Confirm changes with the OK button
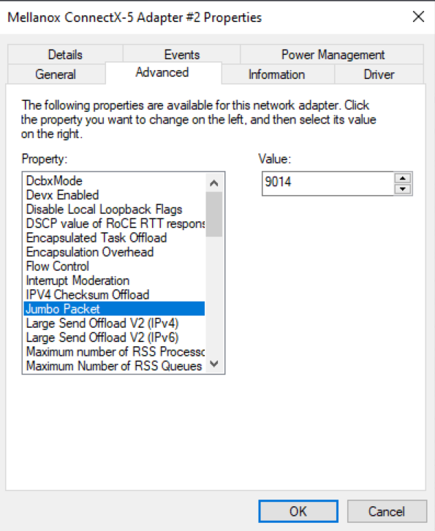This screenshot has width=435, height=531. [x=298, y=511]
